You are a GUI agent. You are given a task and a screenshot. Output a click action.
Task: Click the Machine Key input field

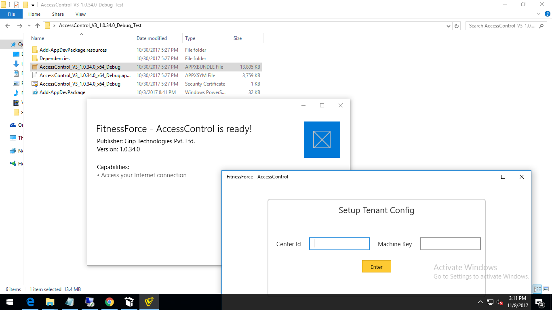click(x=451, y=244)
